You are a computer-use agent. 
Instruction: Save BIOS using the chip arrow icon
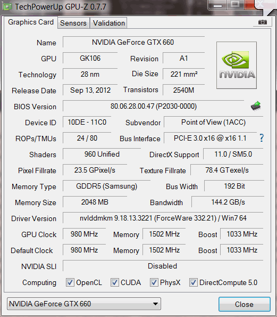(x=256, y=106)
